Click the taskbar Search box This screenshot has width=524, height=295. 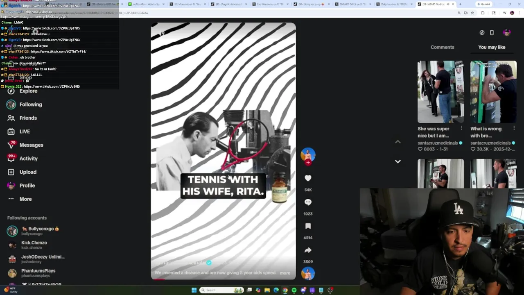coord(221,290)
